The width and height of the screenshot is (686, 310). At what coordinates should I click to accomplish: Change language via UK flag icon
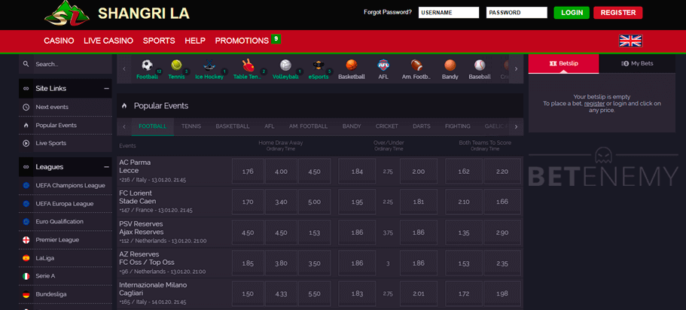(x=630, y=41)
